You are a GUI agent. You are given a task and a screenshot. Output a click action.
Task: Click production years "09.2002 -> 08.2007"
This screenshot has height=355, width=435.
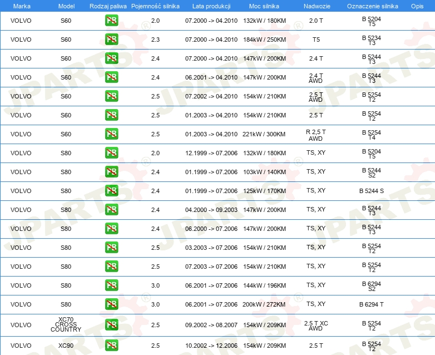tap(211, 325)
